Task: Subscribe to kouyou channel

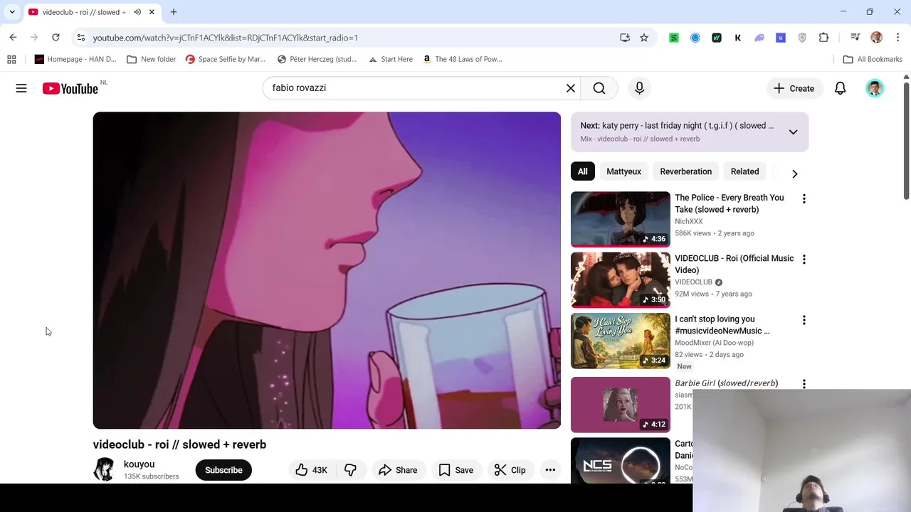Action: [x=223, y=470]
